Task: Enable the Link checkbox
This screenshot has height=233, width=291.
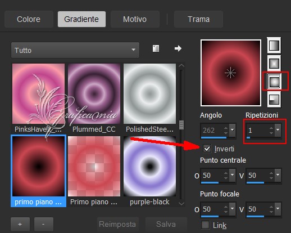Action: [205, 225]
